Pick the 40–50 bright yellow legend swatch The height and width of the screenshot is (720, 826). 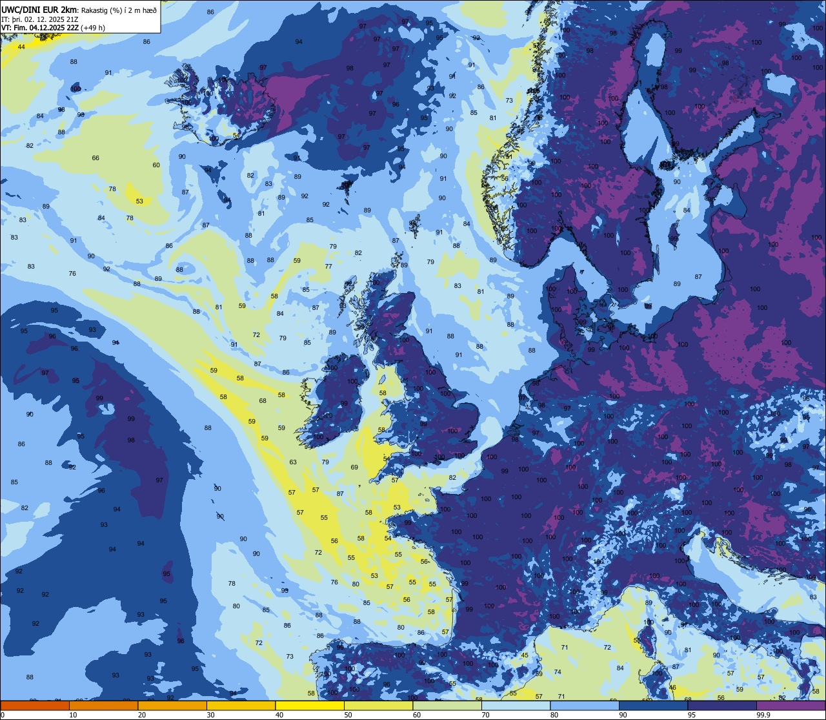(310, 705)
